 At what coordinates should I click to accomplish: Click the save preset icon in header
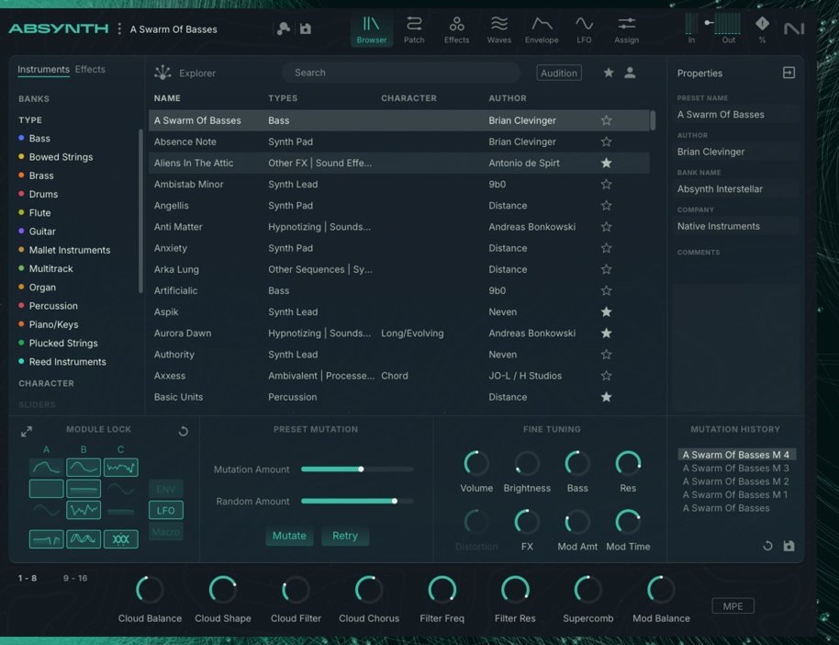tap(306, 28)
